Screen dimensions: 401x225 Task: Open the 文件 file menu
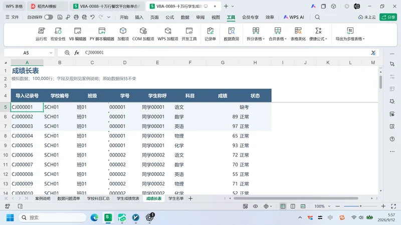[12, 17]
